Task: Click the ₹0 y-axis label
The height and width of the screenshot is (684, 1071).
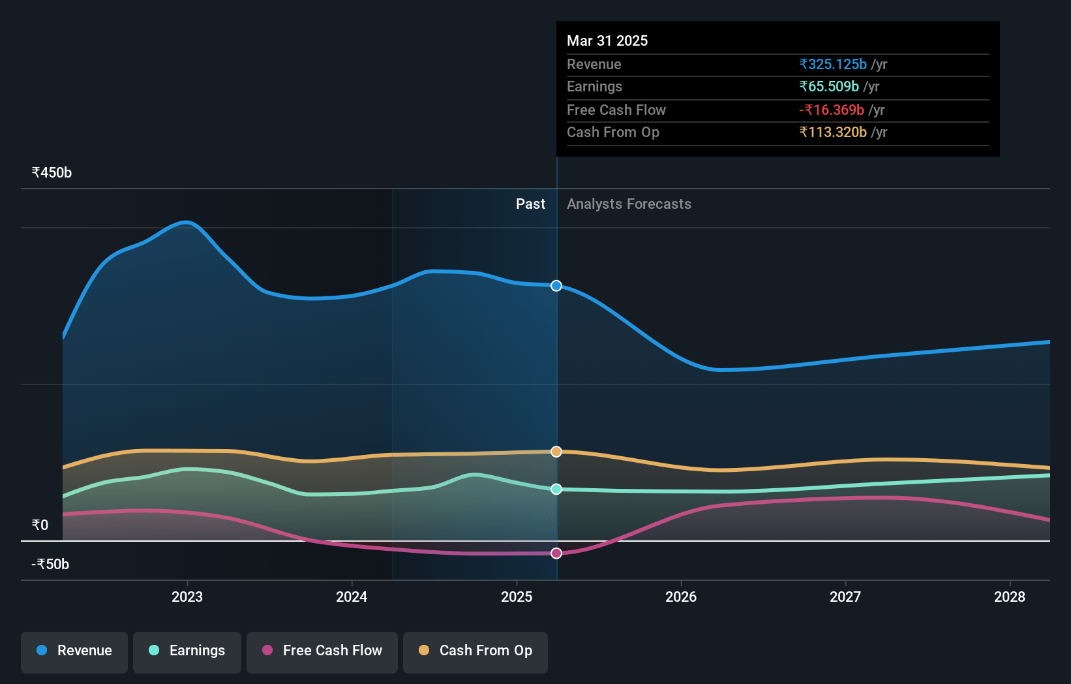Action: point(40,525)
